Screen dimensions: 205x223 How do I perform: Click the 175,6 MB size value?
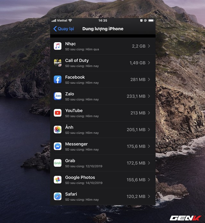(136, 146)
